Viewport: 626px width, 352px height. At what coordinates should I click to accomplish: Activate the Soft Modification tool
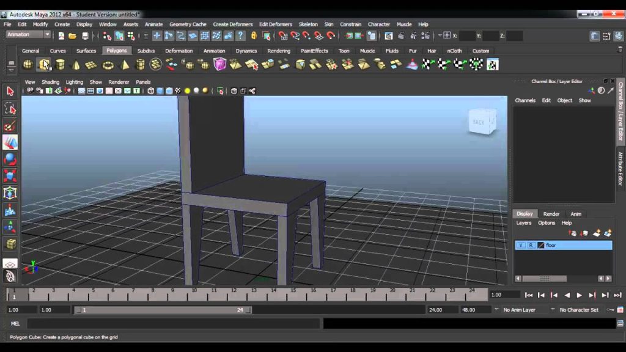click(x=10, y=210)
